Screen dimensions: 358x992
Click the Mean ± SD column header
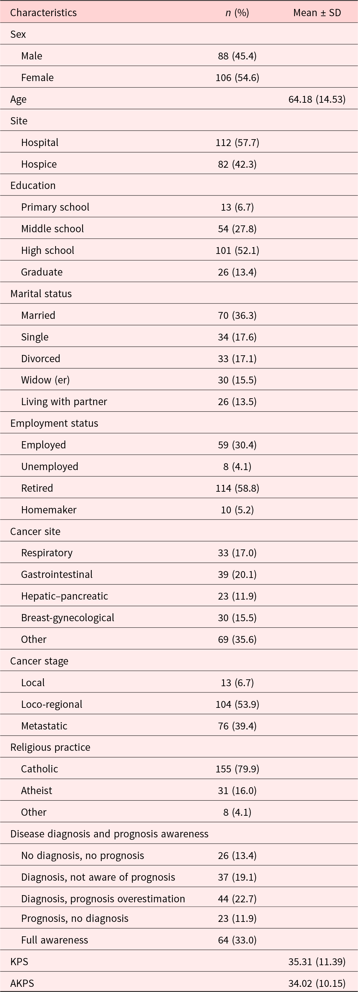pos(317,13)
